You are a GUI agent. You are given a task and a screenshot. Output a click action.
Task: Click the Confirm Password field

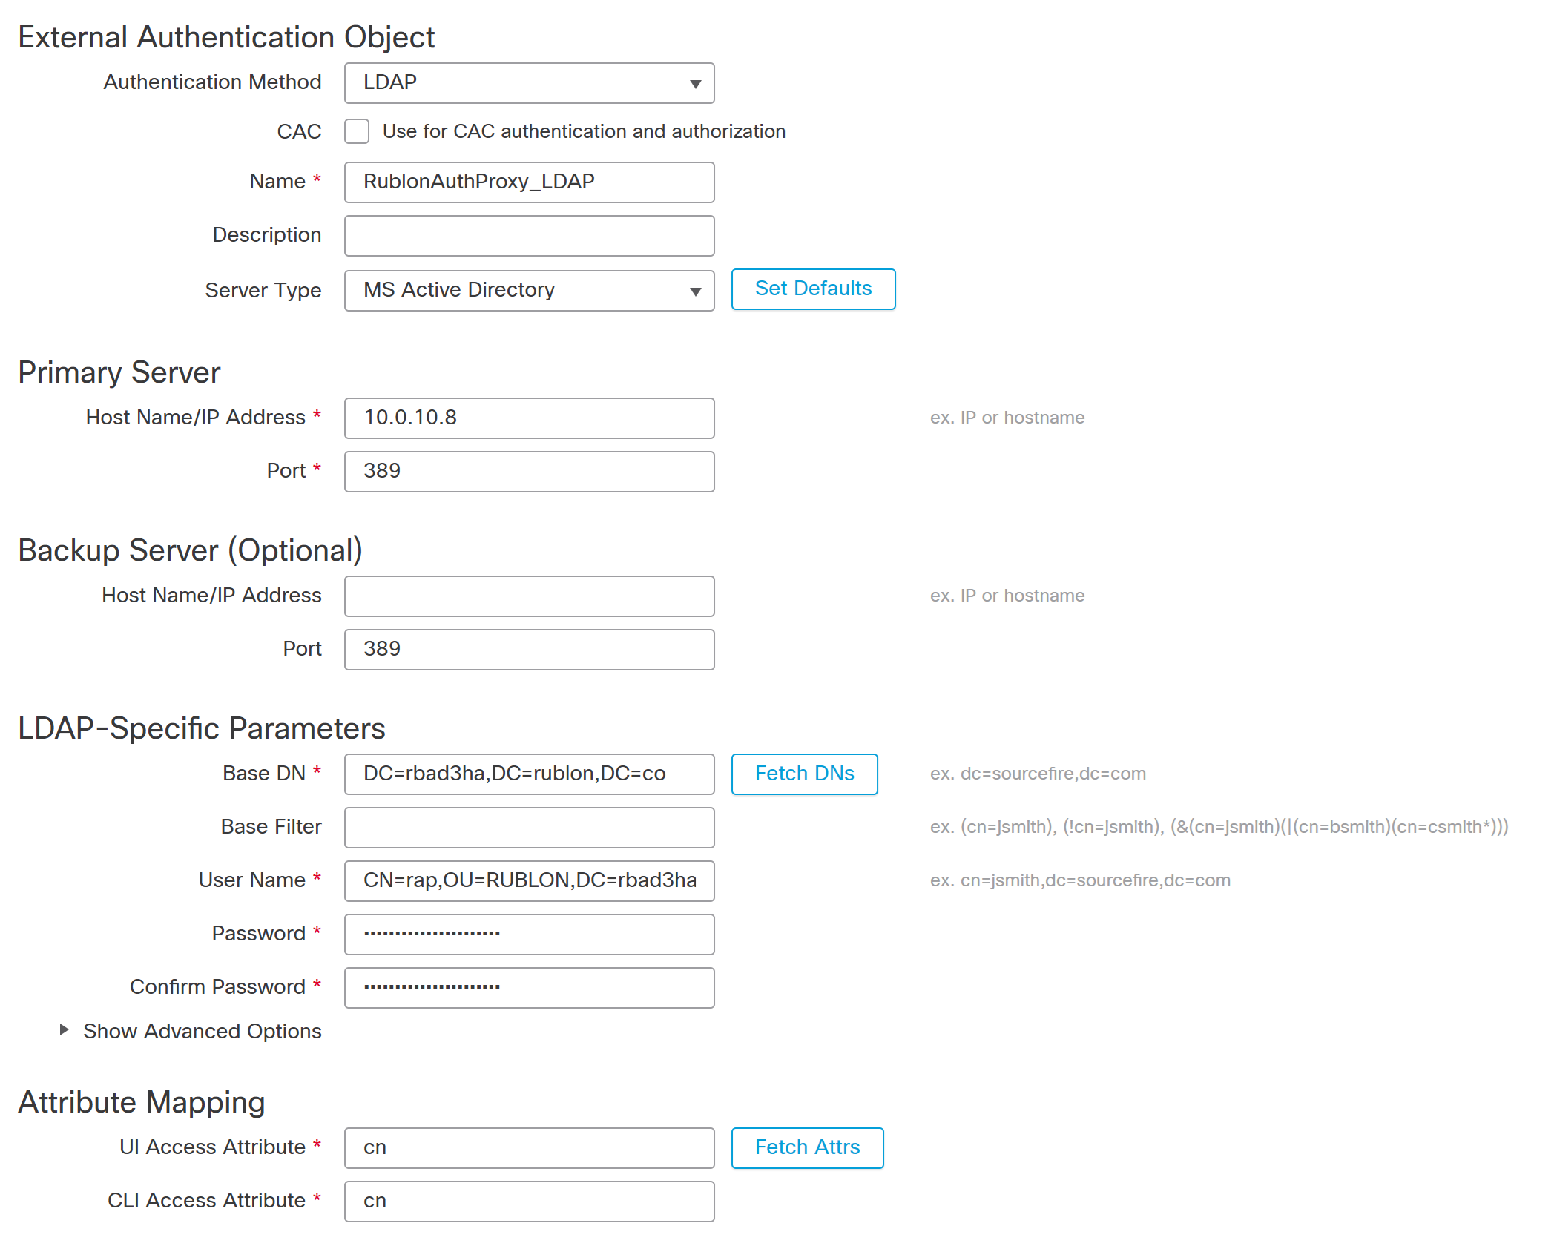(x=529, y=988)
